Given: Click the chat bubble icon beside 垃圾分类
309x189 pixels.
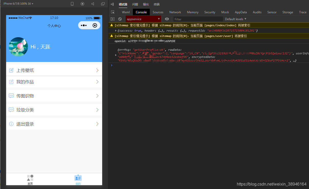Looking at the screenshot, I should click(x=11, y=110).
